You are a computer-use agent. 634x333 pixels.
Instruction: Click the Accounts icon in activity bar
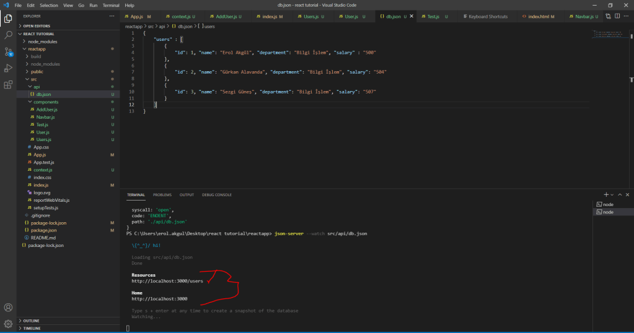[8, 308]
